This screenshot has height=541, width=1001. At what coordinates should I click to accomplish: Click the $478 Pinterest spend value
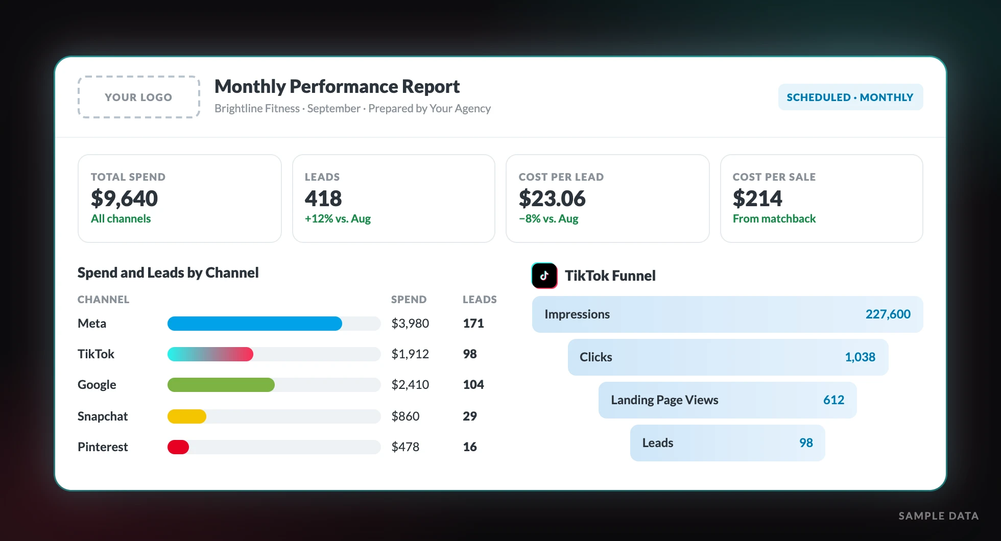[x=406, y=447]
